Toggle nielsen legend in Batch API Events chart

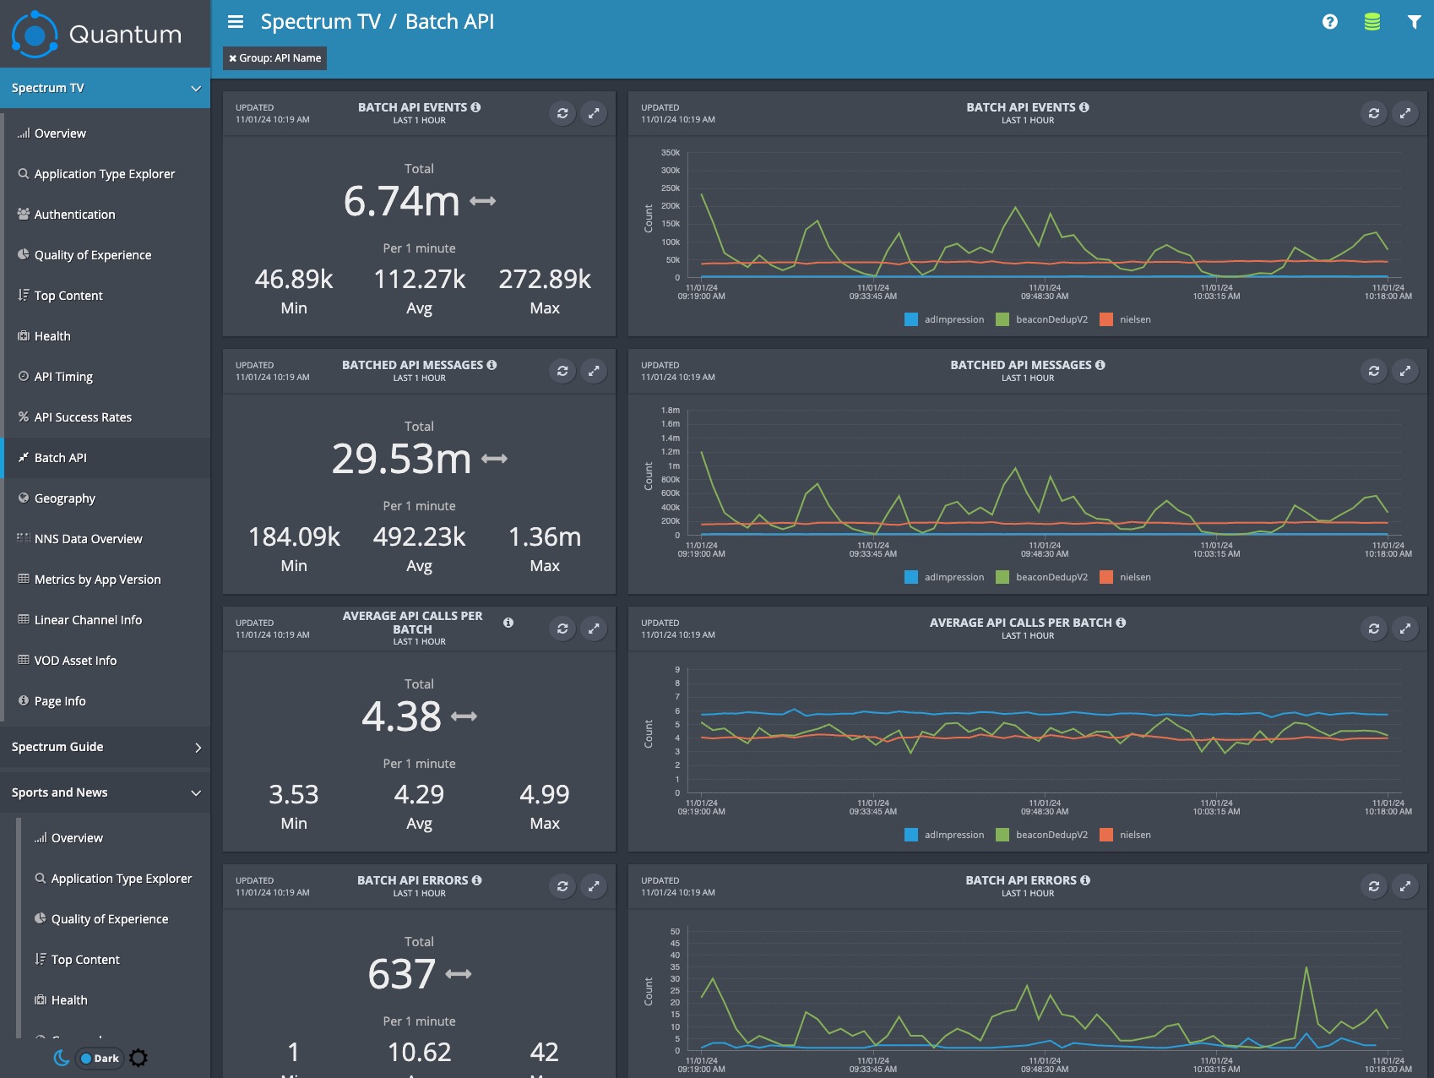[1126, 319]
